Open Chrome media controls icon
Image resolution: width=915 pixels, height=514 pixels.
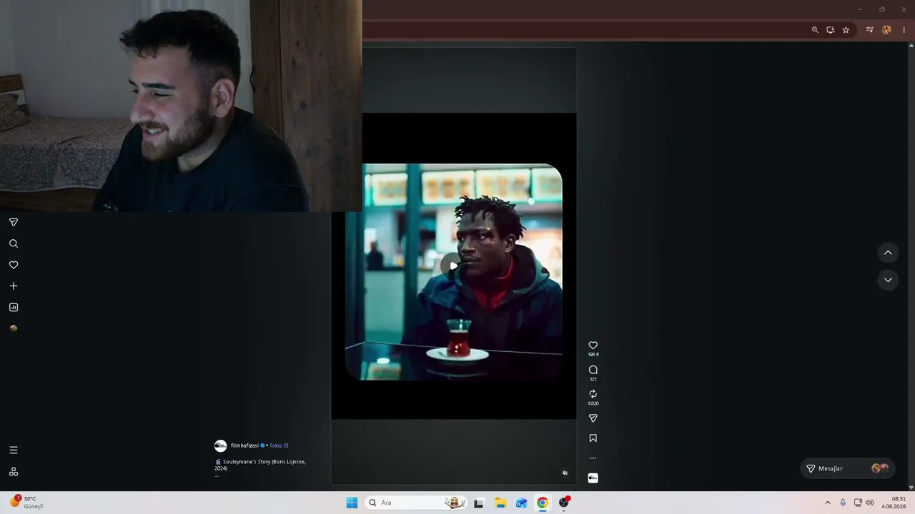pos(869,30)
